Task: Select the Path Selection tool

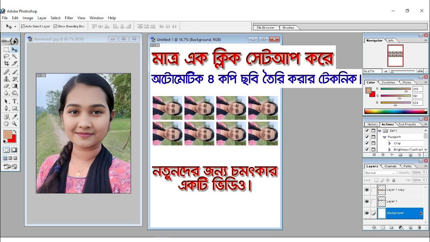Action: click(6, 101)
